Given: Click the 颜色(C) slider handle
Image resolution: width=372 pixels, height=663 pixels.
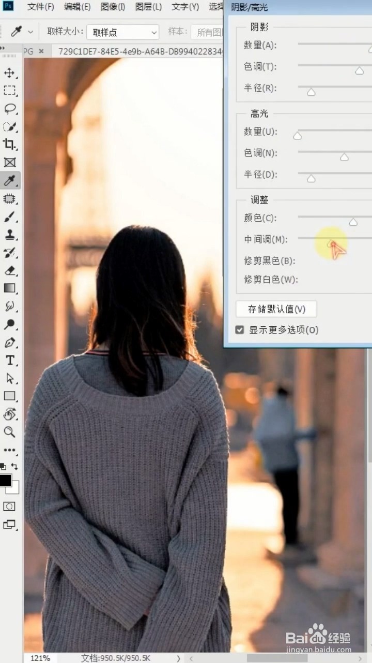Looking at the screenshot, I should (x=353, y=222).
